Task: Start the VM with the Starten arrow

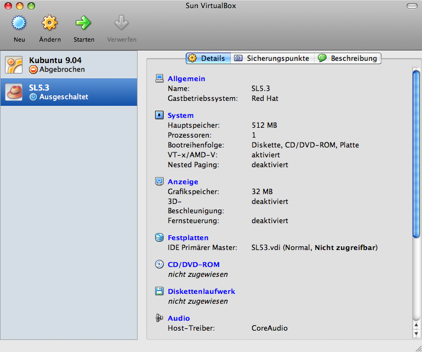Action: (83, 22)
